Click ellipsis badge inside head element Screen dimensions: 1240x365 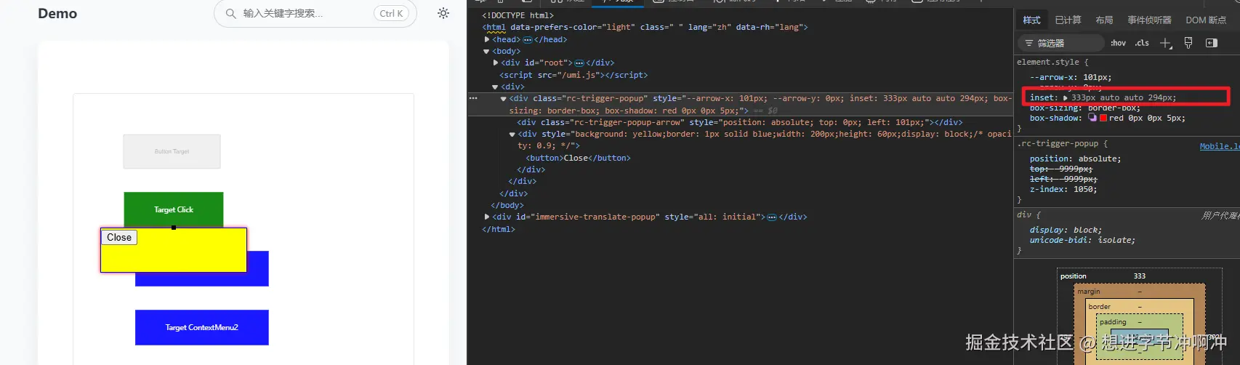[x=528, y=40]
